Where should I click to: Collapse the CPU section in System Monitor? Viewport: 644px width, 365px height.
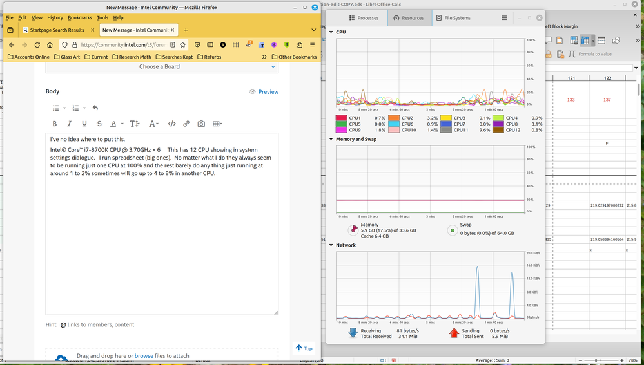[x=331, y=32]
